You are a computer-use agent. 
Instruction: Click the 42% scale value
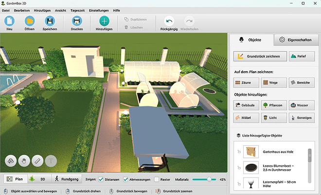(223, 179)
